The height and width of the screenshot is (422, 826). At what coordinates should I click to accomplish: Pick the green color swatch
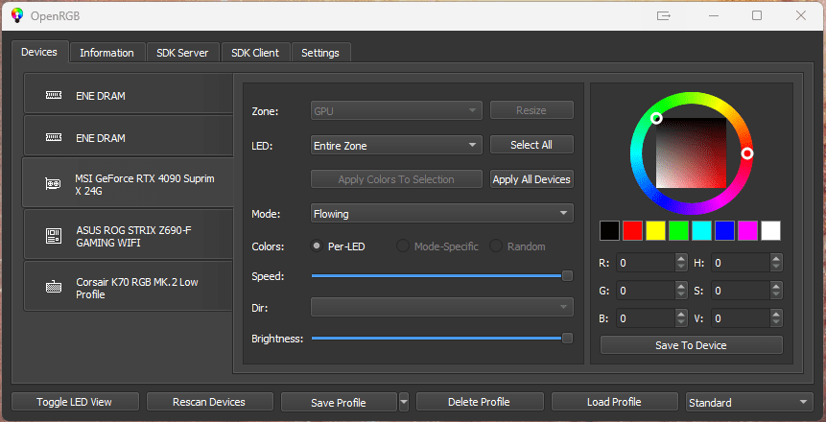pos(679,230)
